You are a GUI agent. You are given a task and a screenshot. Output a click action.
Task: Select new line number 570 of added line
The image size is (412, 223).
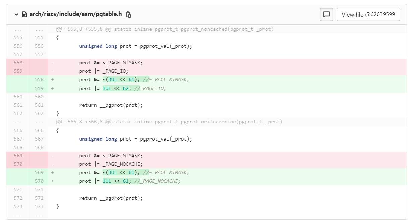(39, 181)
